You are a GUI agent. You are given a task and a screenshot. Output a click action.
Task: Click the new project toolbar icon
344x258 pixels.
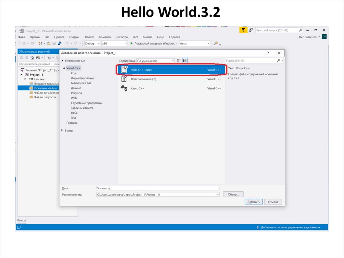pyautogui.click(x=40, y=43)
